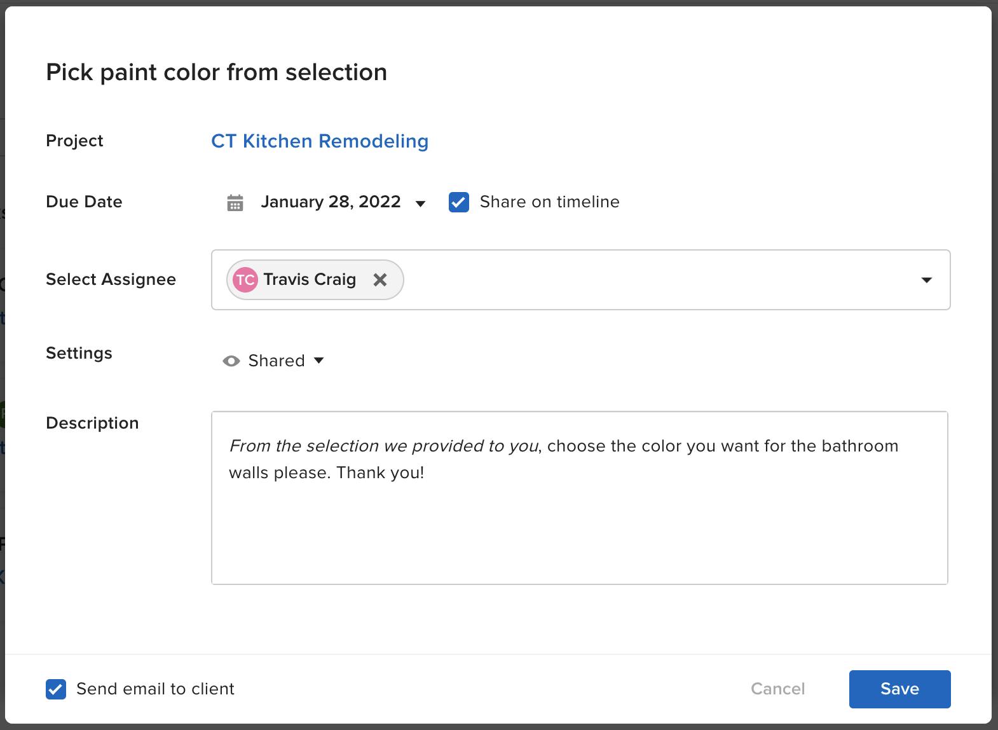The height and width of the screenshot is (730, 998).
Task: Click the 'Shared' visibility setting text
Action: (277, 361)
